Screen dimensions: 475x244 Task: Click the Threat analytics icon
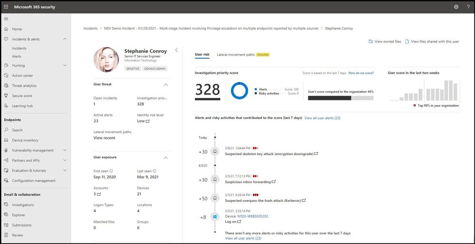(6, 86)
